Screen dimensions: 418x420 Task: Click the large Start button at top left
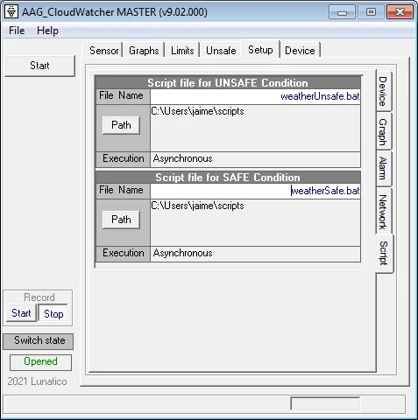click(39, 66)
